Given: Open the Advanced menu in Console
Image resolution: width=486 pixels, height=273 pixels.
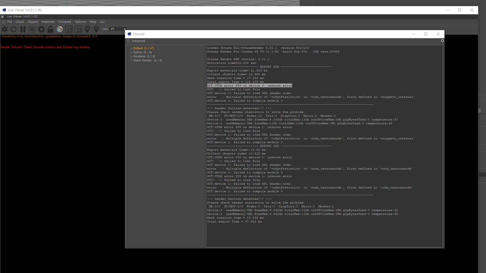Looking at the screenshot, I should 138,41.
